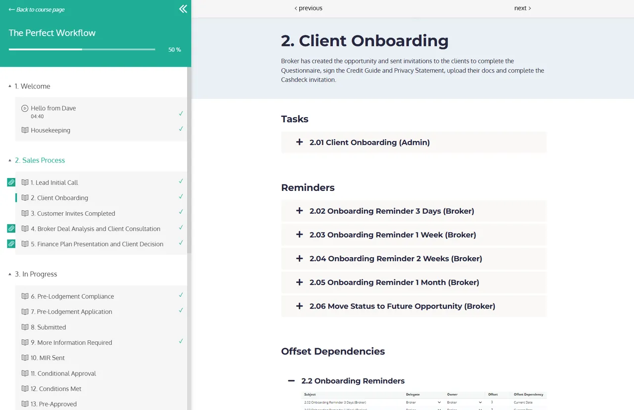Go to the next lesson
The width and height of the screenshot is (634, 410).
(x=523, y=8)
